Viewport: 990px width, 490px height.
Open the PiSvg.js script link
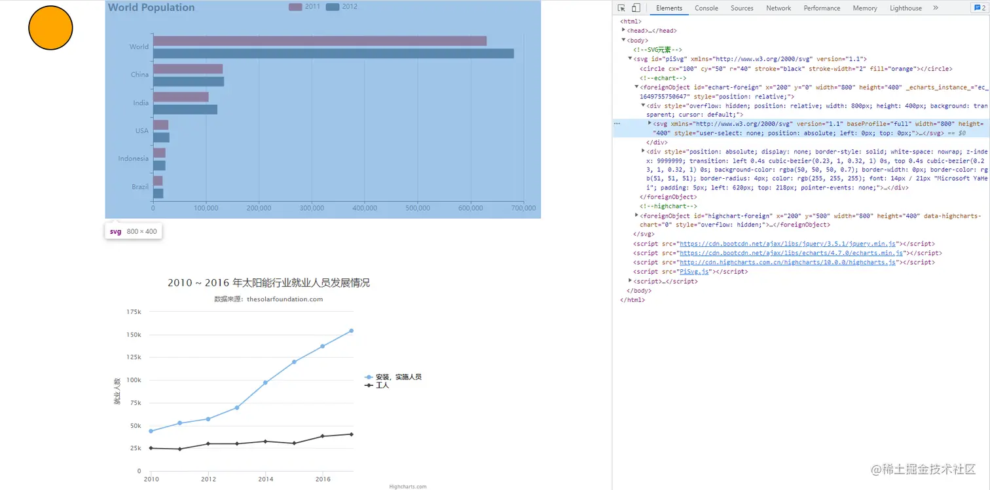(693, 271)
